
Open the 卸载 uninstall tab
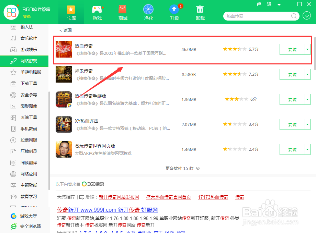coord(200,13)
